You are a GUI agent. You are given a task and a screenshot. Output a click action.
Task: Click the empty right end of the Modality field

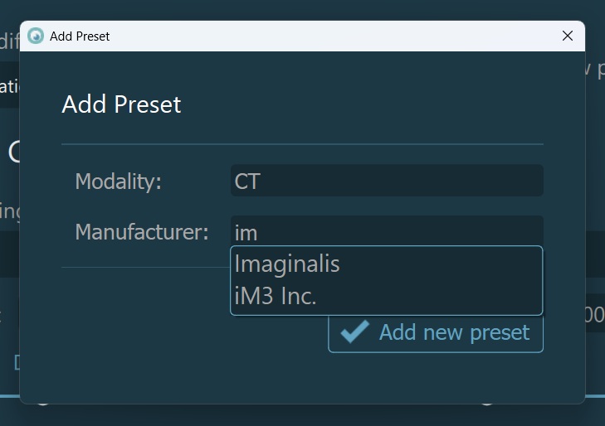click(515, 181)
